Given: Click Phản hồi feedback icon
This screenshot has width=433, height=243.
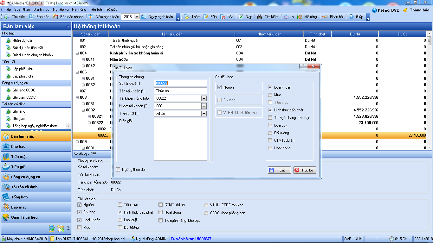Looking at the screenshot, I should [x=325, y=17].
